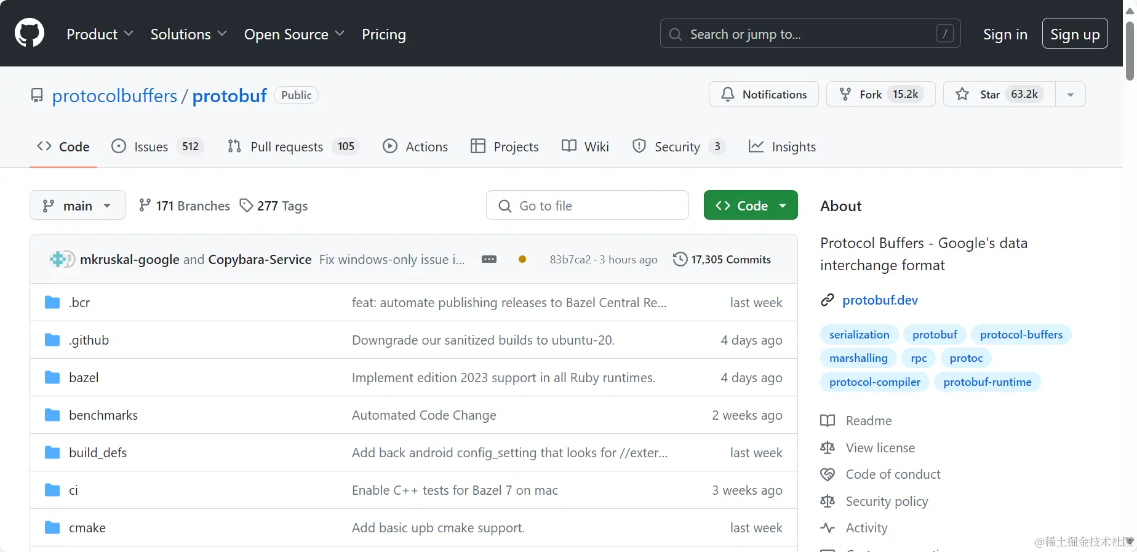Click the protocol-buffers topic tag
1137x552 pixels.
click(1021, 334)
